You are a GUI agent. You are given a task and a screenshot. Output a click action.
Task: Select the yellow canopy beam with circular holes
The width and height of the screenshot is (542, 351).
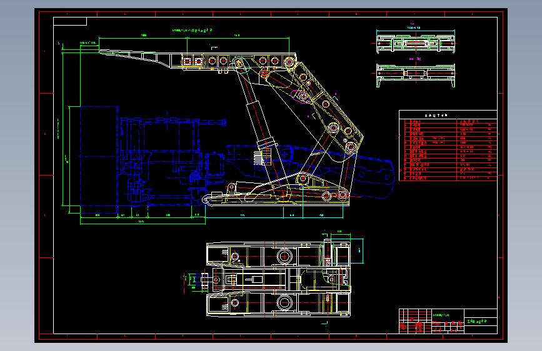(x=239, y=61)
